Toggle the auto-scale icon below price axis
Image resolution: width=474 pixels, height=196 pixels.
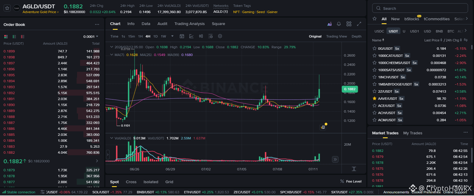click(354, 169)
